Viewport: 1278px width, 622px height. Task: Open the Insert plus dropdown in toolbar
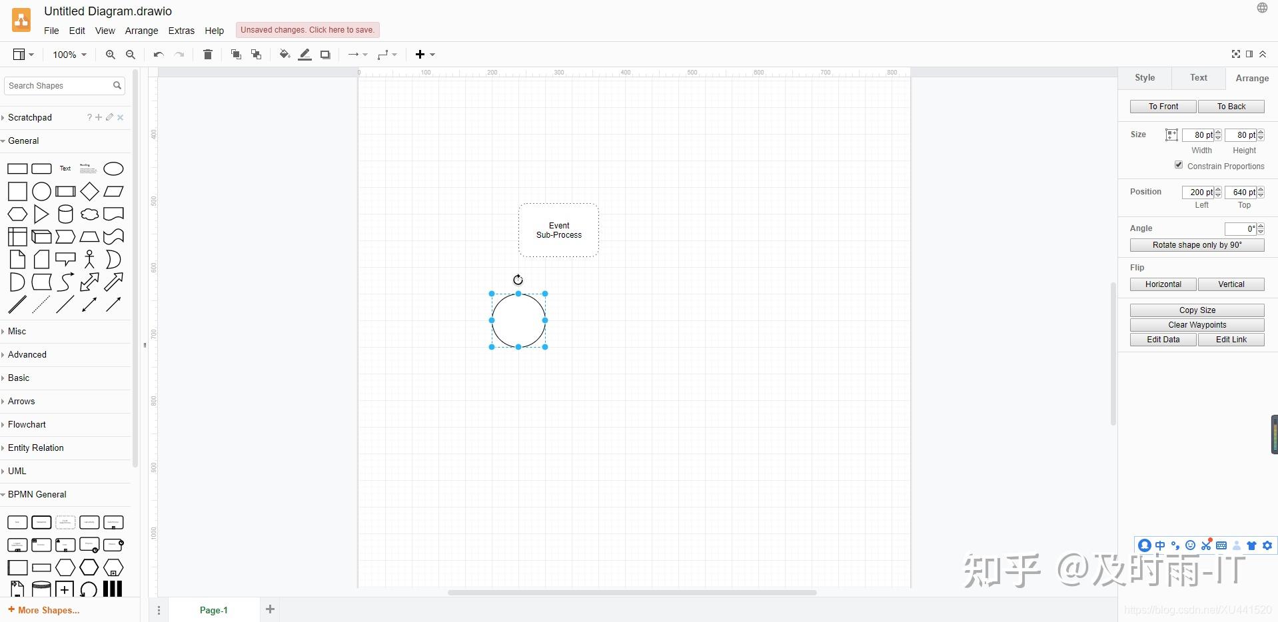[x=425, y=55]
